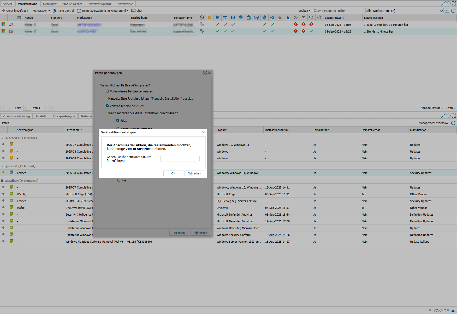Select 'Vorhandenen Zeitplan verwenden' radio button

(x=107, y=91)
